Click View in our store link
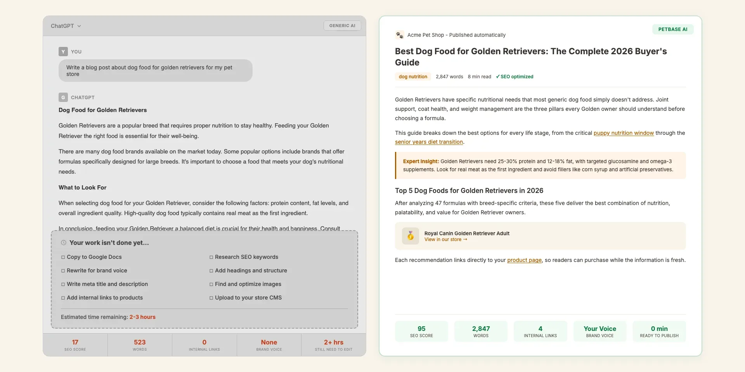Screen dimensions: 745x372 tap(445, 239)
